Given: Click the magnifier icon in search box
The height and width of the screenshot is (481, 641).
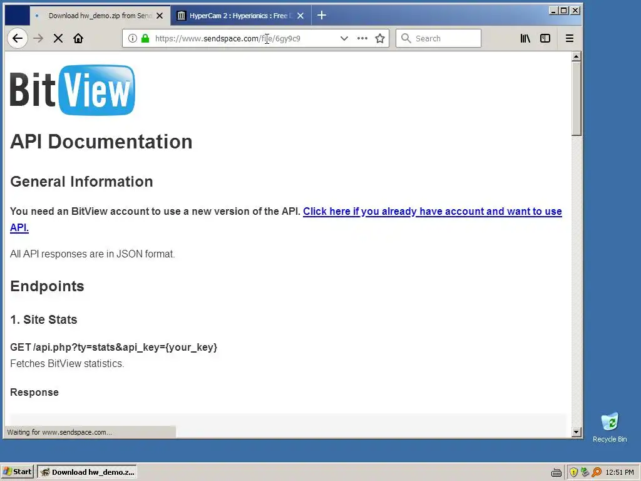Looking at the screenshot, I should 406,38.
